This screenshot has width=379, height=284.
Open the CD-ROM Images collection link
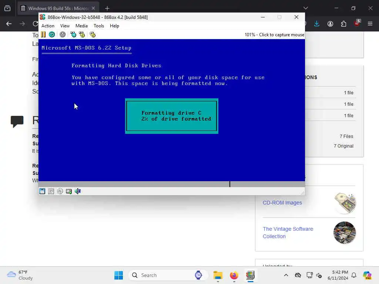(x=282, y=203)
